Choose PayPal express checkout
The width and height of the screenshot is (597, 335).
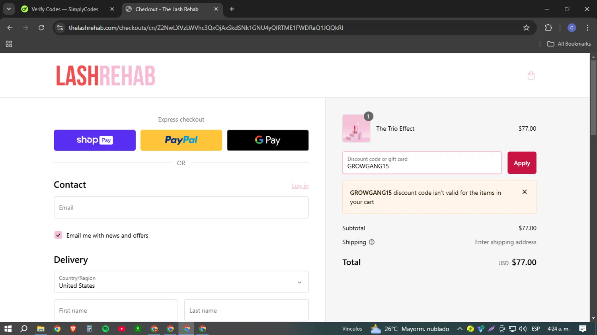[181, 140]
